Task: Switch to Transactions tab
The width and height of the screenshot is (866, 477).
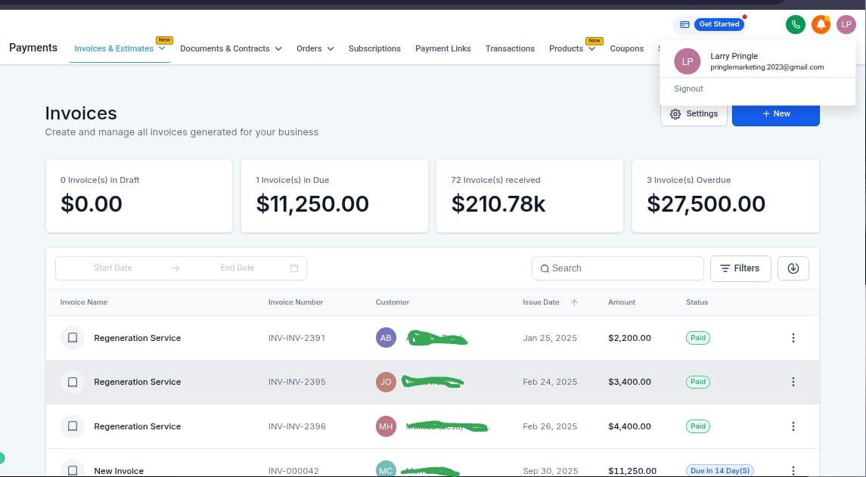Action: 510,48
